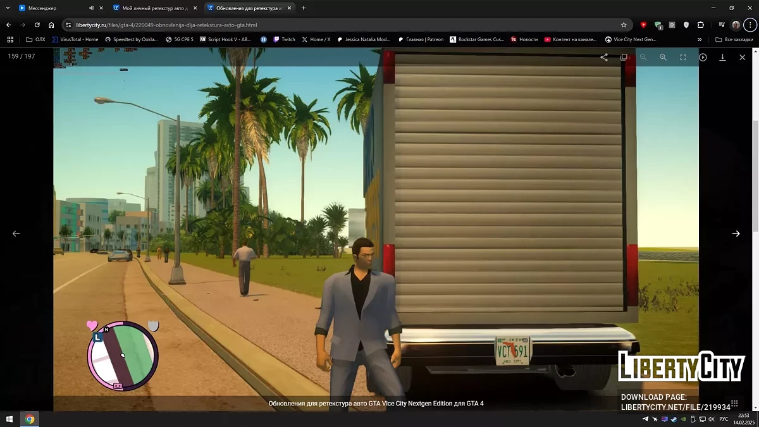This screenshot has height=427, width=759.
Task: Open the Chrome extensions puzzle icon
Action: (701, 25)
